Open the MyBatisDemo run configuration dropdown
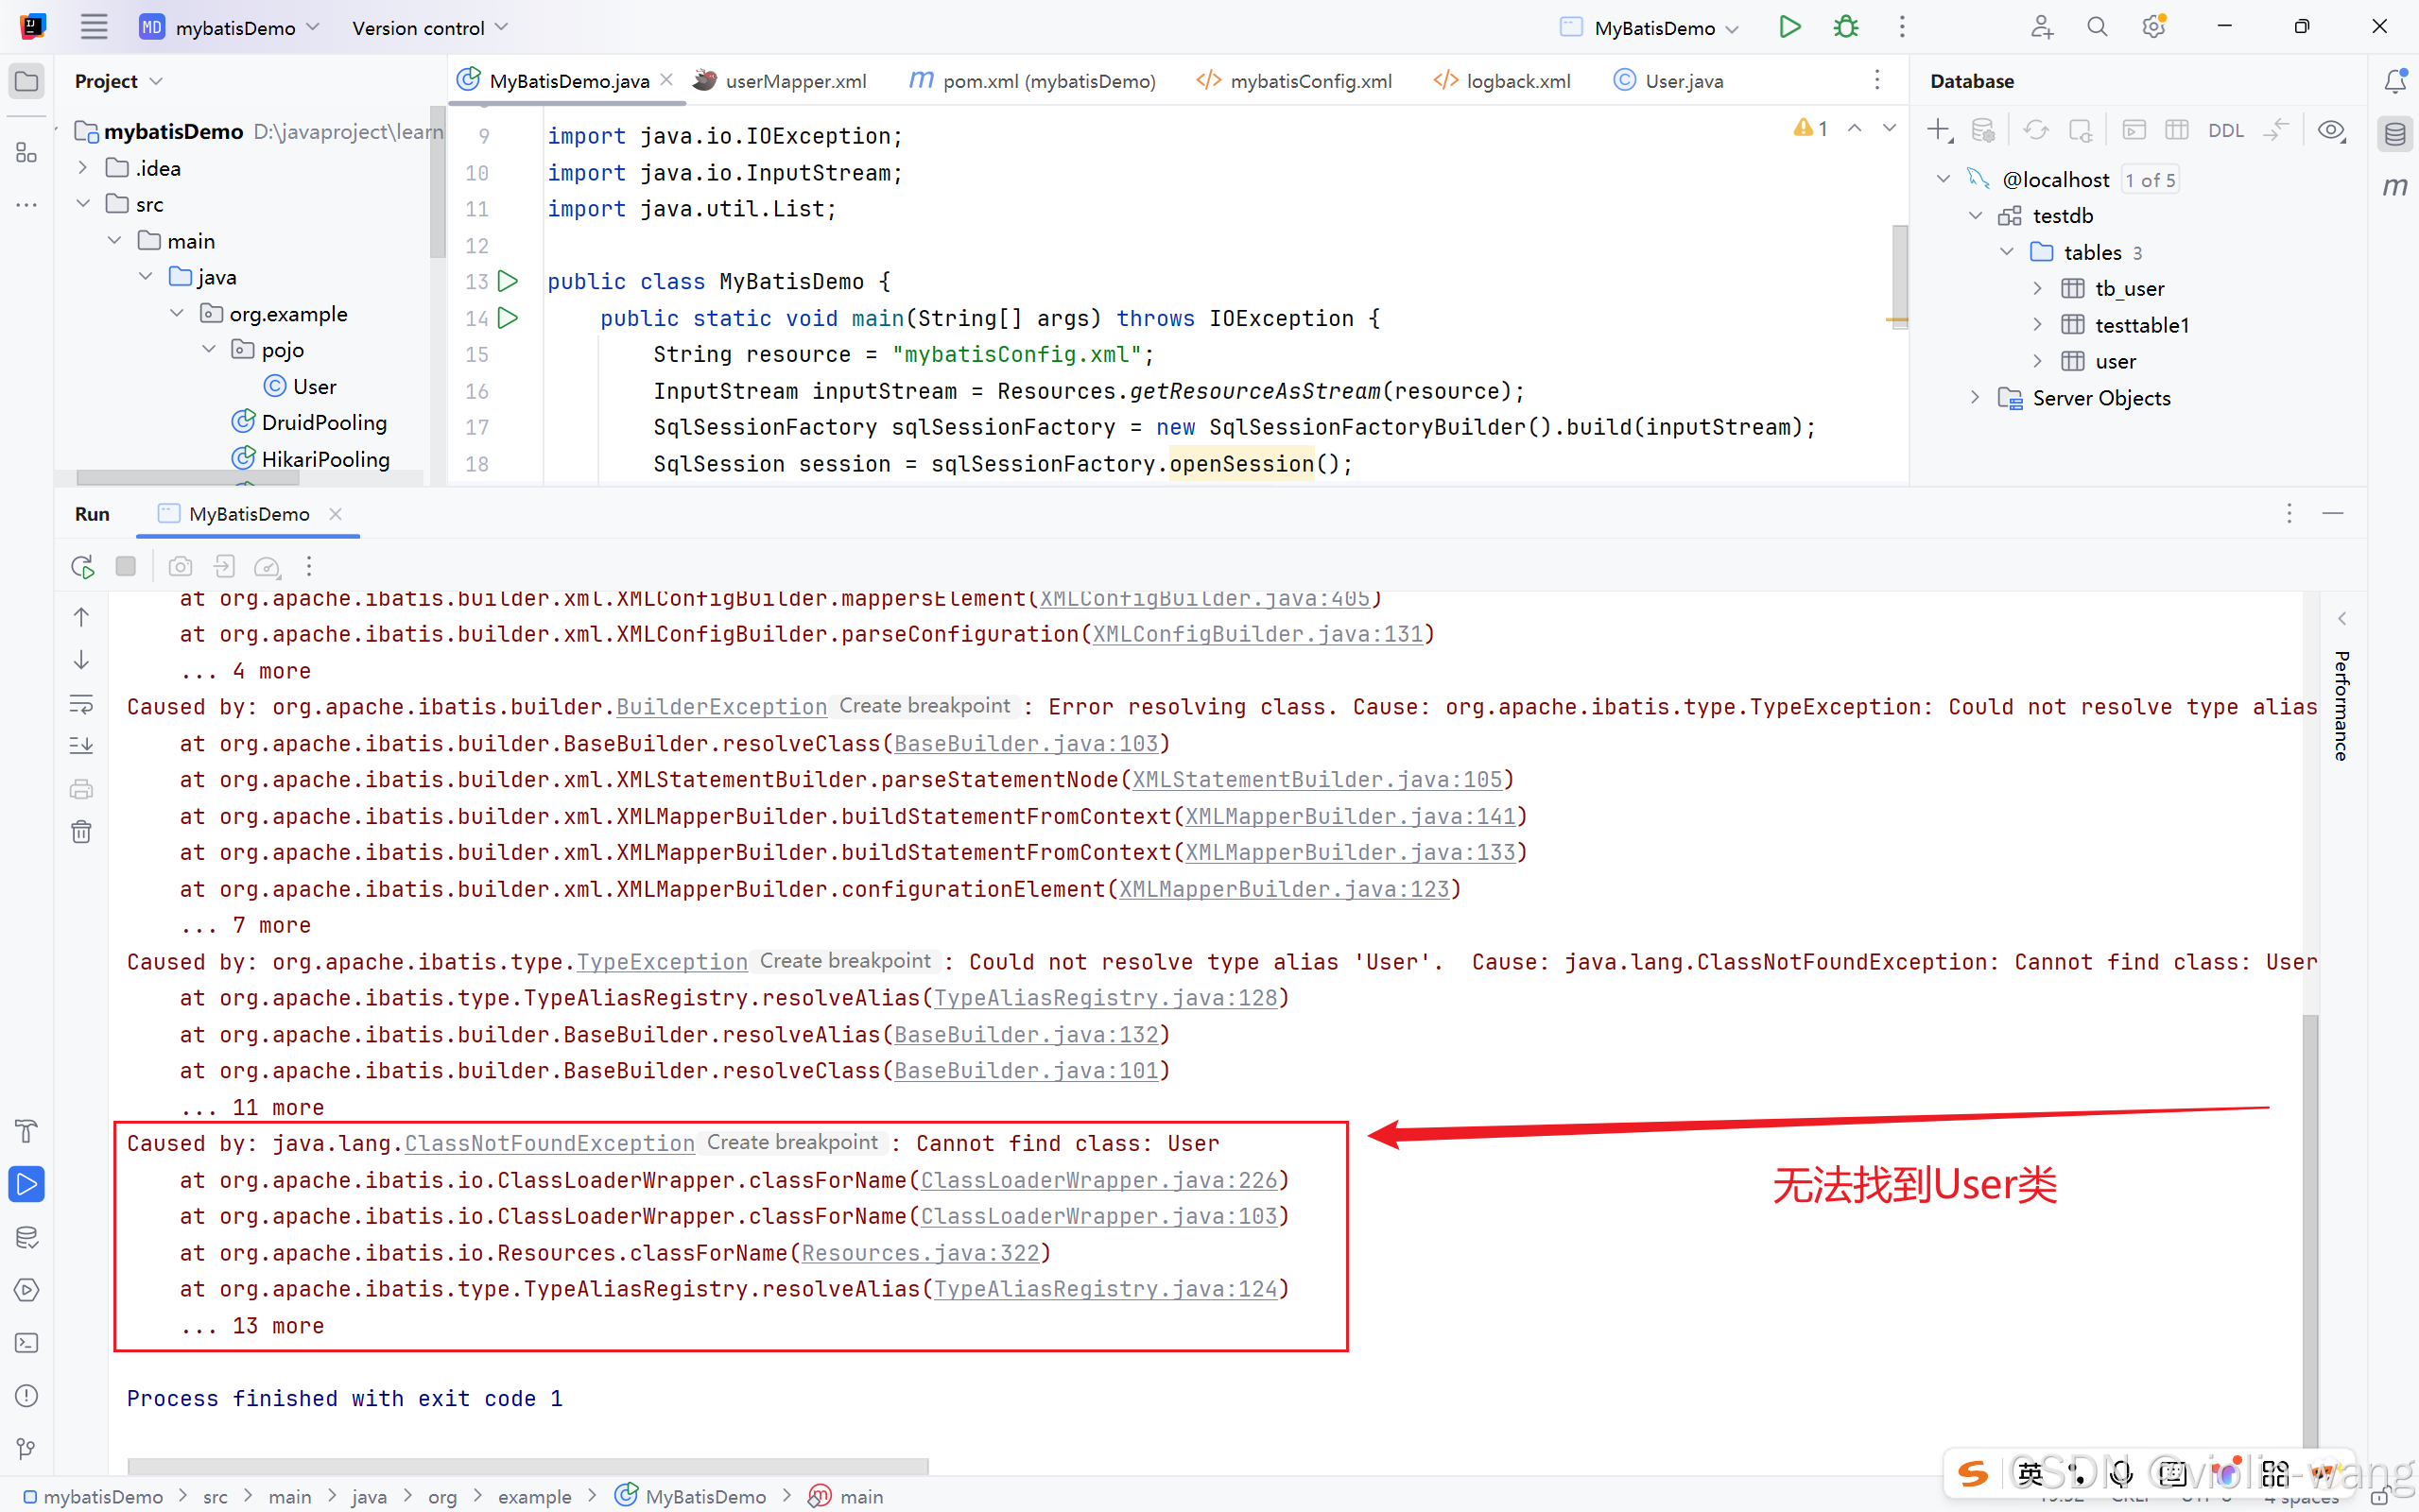 (1654, 28)
